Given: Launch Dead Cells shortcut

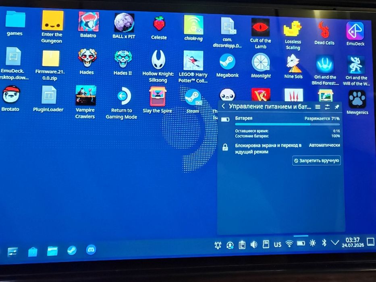Looking at the screenshot, I should (x=324, y=30).
